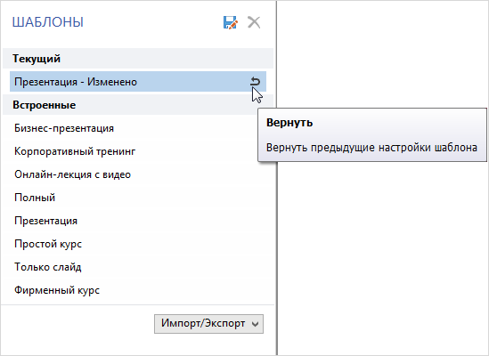489x356 pixels.
Task: Click the vertical divider beside the templates panel
Action: [x=277, y=178]
